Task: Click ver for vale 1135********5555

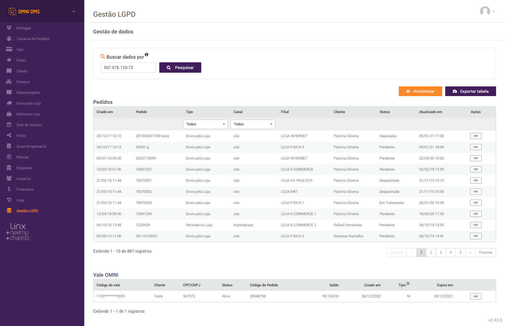Action: pos(476,296)
